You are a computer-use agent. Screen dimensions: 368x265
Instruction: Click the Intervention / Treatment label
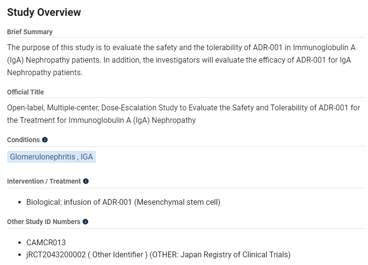pos(44,181)
